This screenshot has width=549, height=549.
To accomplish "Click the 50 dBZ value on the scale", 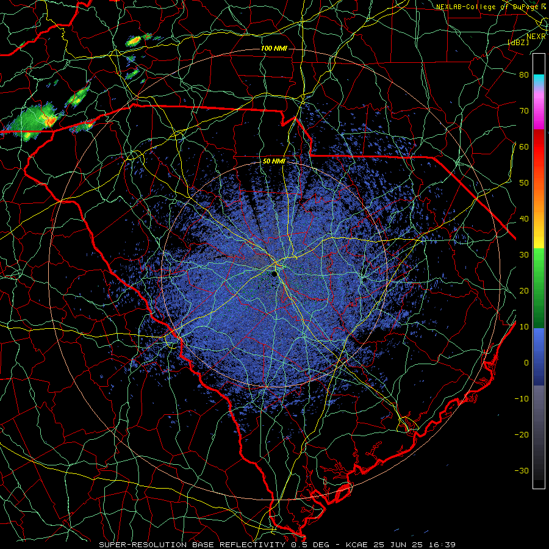I will (524, 183).
